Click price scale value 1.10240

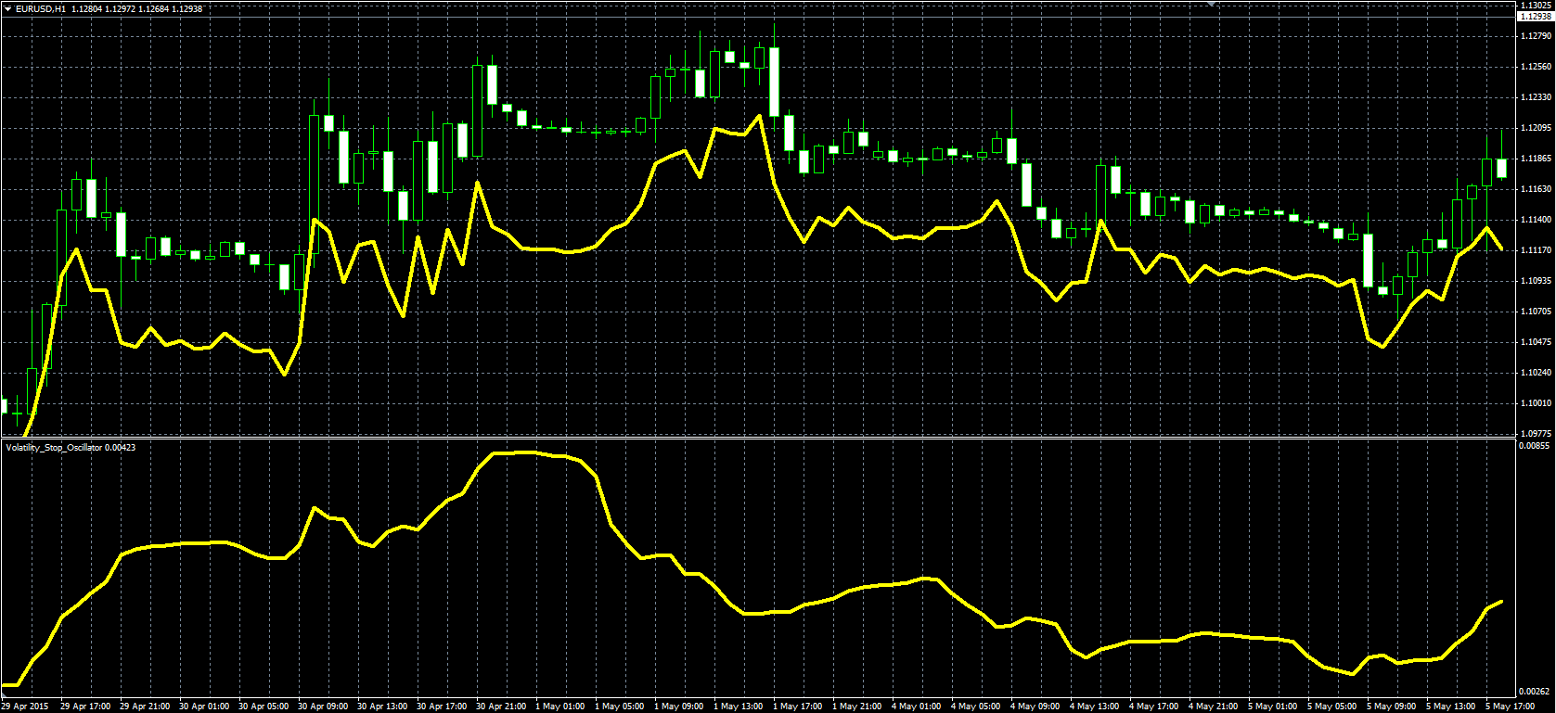(1536, 372)
